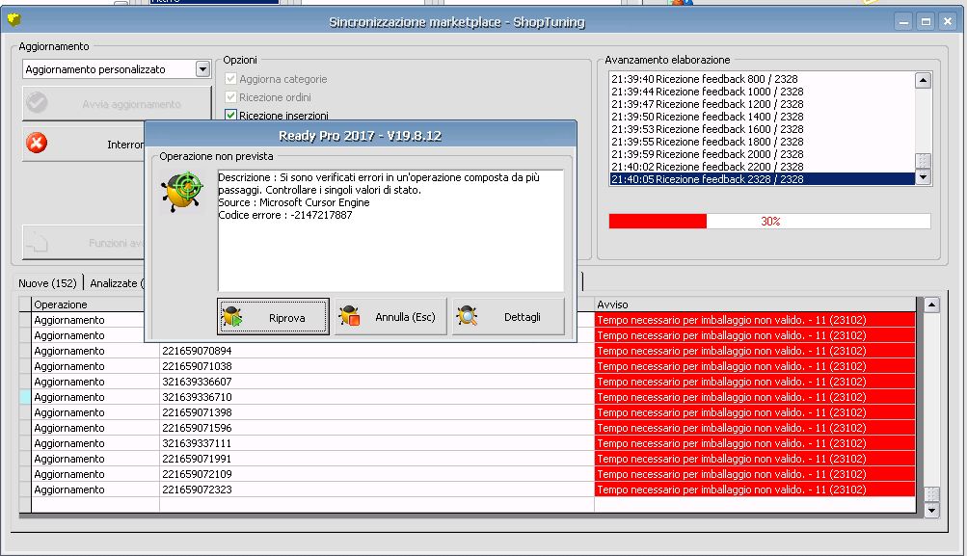Open Aggiornamento personalizzato dropdown arrow
The height and width of the screenshot is (556, 967).
click(x=202, y=69)
